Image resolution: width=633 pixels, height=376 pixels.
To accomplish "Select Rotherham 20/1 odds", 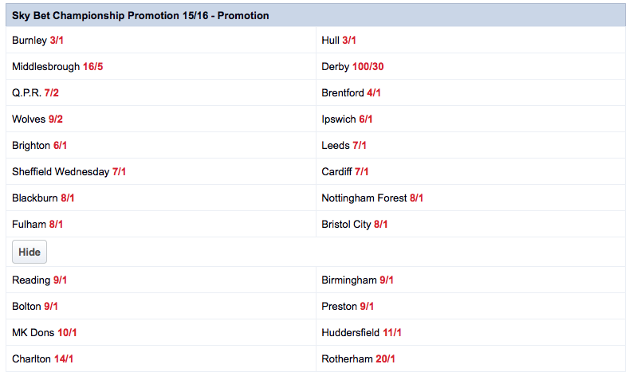I will pos(385,358).
